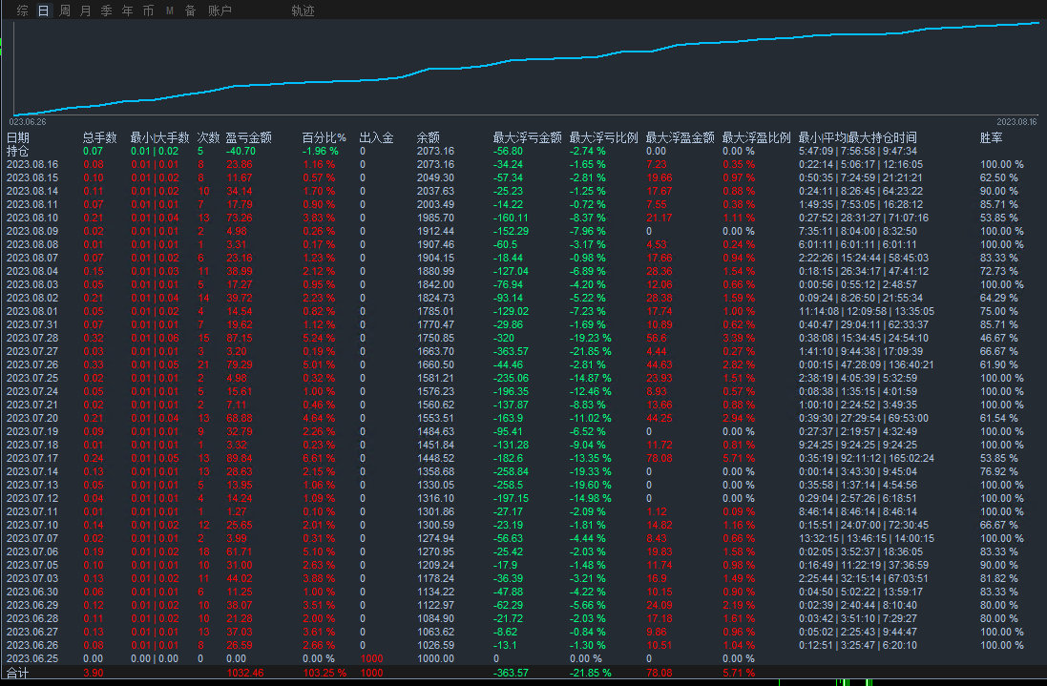Viewport: 1047px width, 686px height.
Task: Click holding time 0:35:19 | 92:11:12 | 165:02:24
Action: click(x=866, y=458)
